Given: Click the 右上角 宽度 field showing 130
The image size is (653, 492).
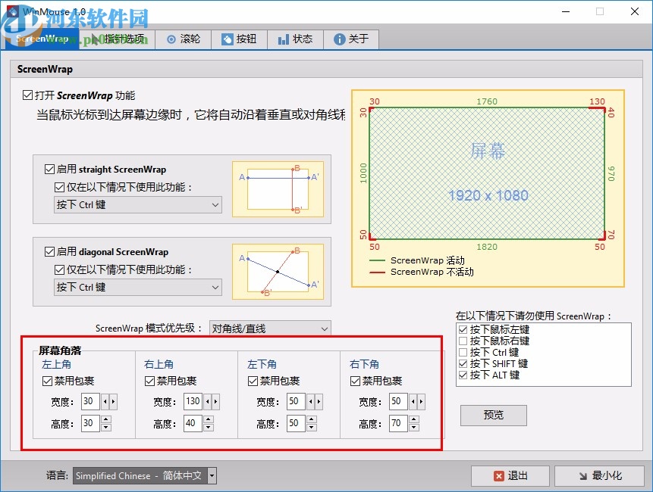Looking at the screenshot, I should [193, 401].
